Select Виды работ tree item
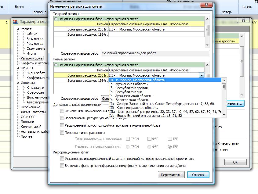 pyautogui.click(x=36, y=73)
